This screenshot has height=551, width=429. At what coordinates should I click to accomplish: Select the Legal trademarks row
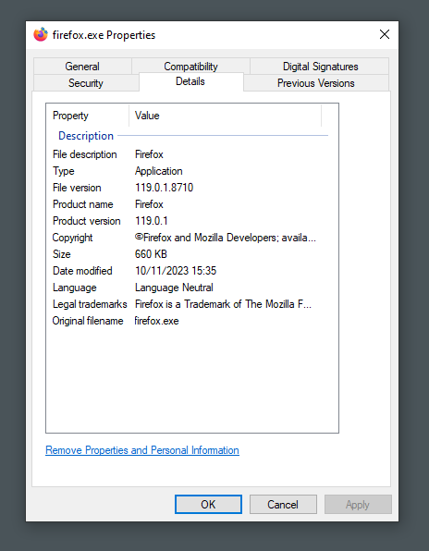[x=190, y=304]
